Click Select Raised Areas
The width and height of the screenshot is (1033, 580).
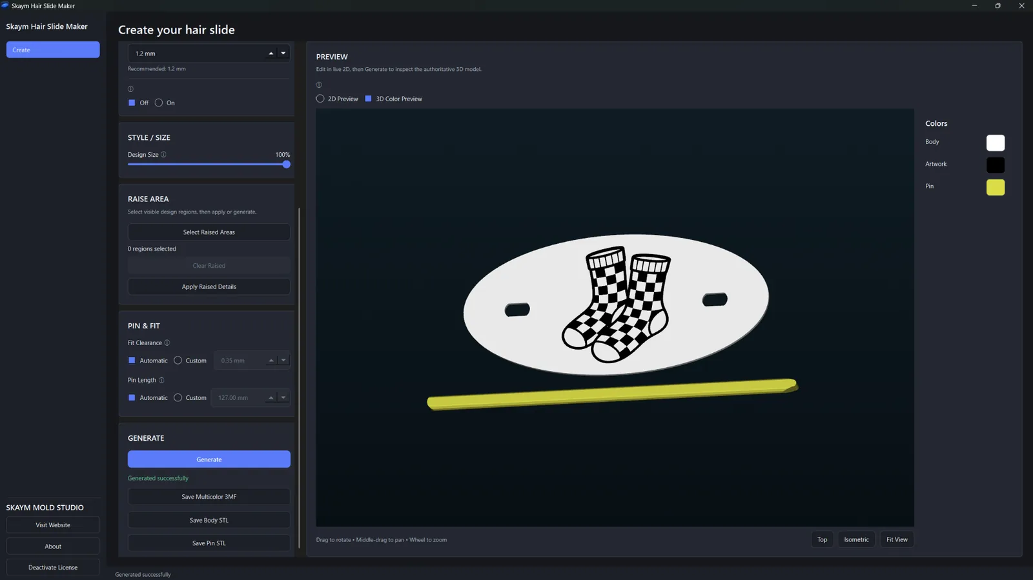[x=209, y=232]
